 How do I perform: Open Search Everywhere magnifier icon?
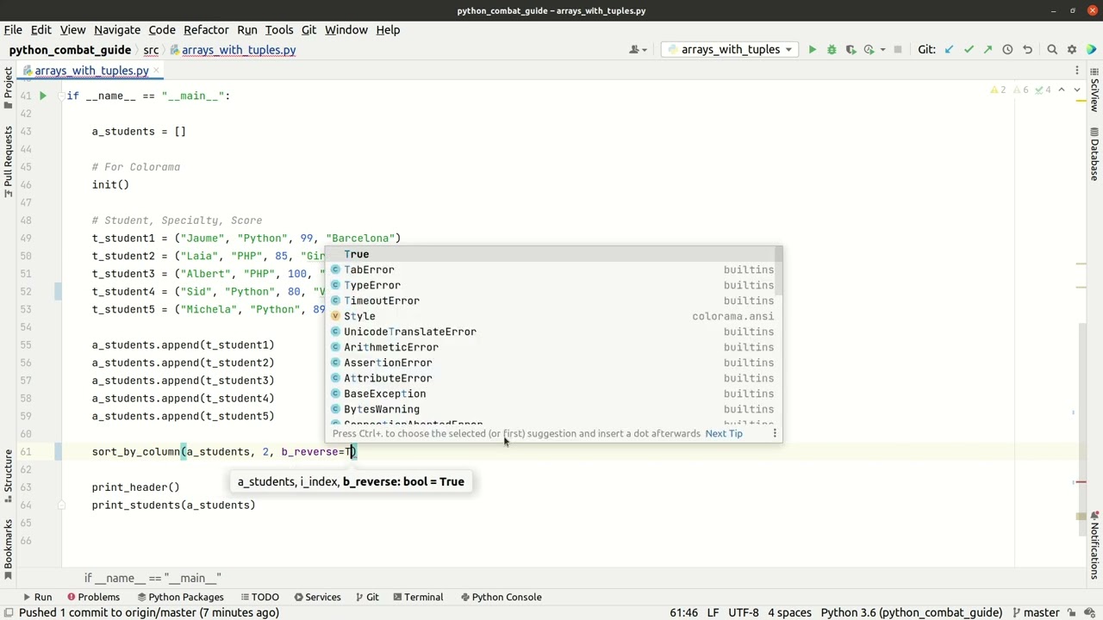click(1052, 50)
